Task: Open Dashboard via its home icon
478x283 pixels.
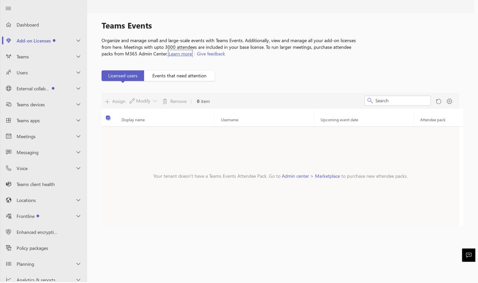Action: point(9,25)
